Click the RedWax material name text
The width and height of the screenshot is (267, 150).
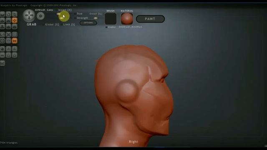(130, 27)
